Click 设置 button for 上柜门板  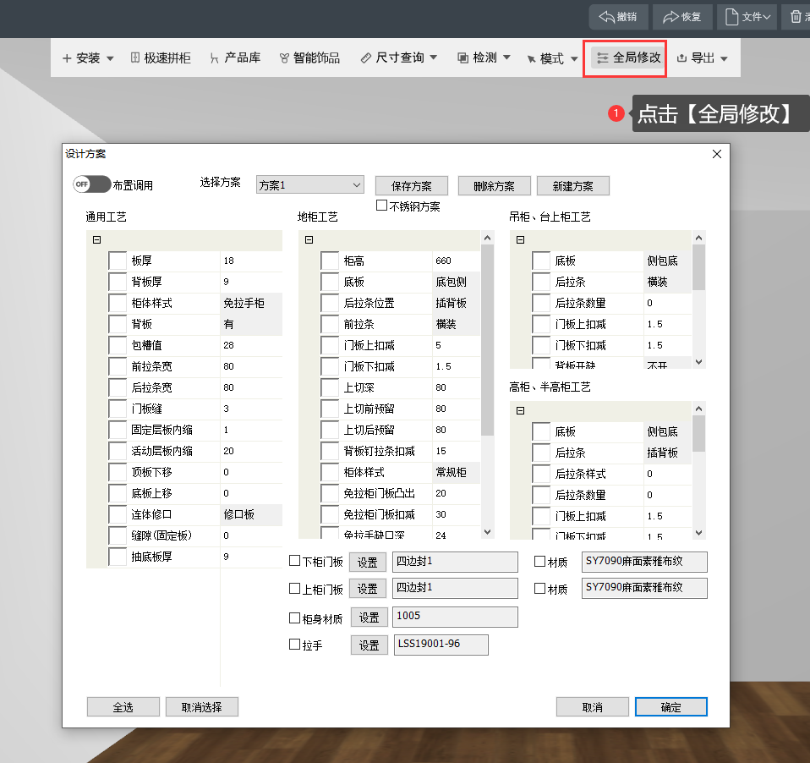(367, 589)
